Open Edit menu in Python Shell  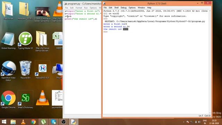click(110, 8)
